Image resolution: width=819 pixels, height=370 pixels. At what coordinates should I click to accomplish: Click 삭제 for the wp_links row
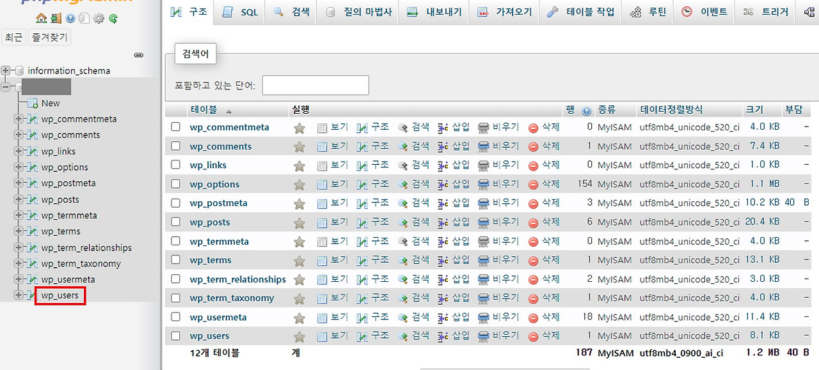pyautogui.click(x=544, y=165)
